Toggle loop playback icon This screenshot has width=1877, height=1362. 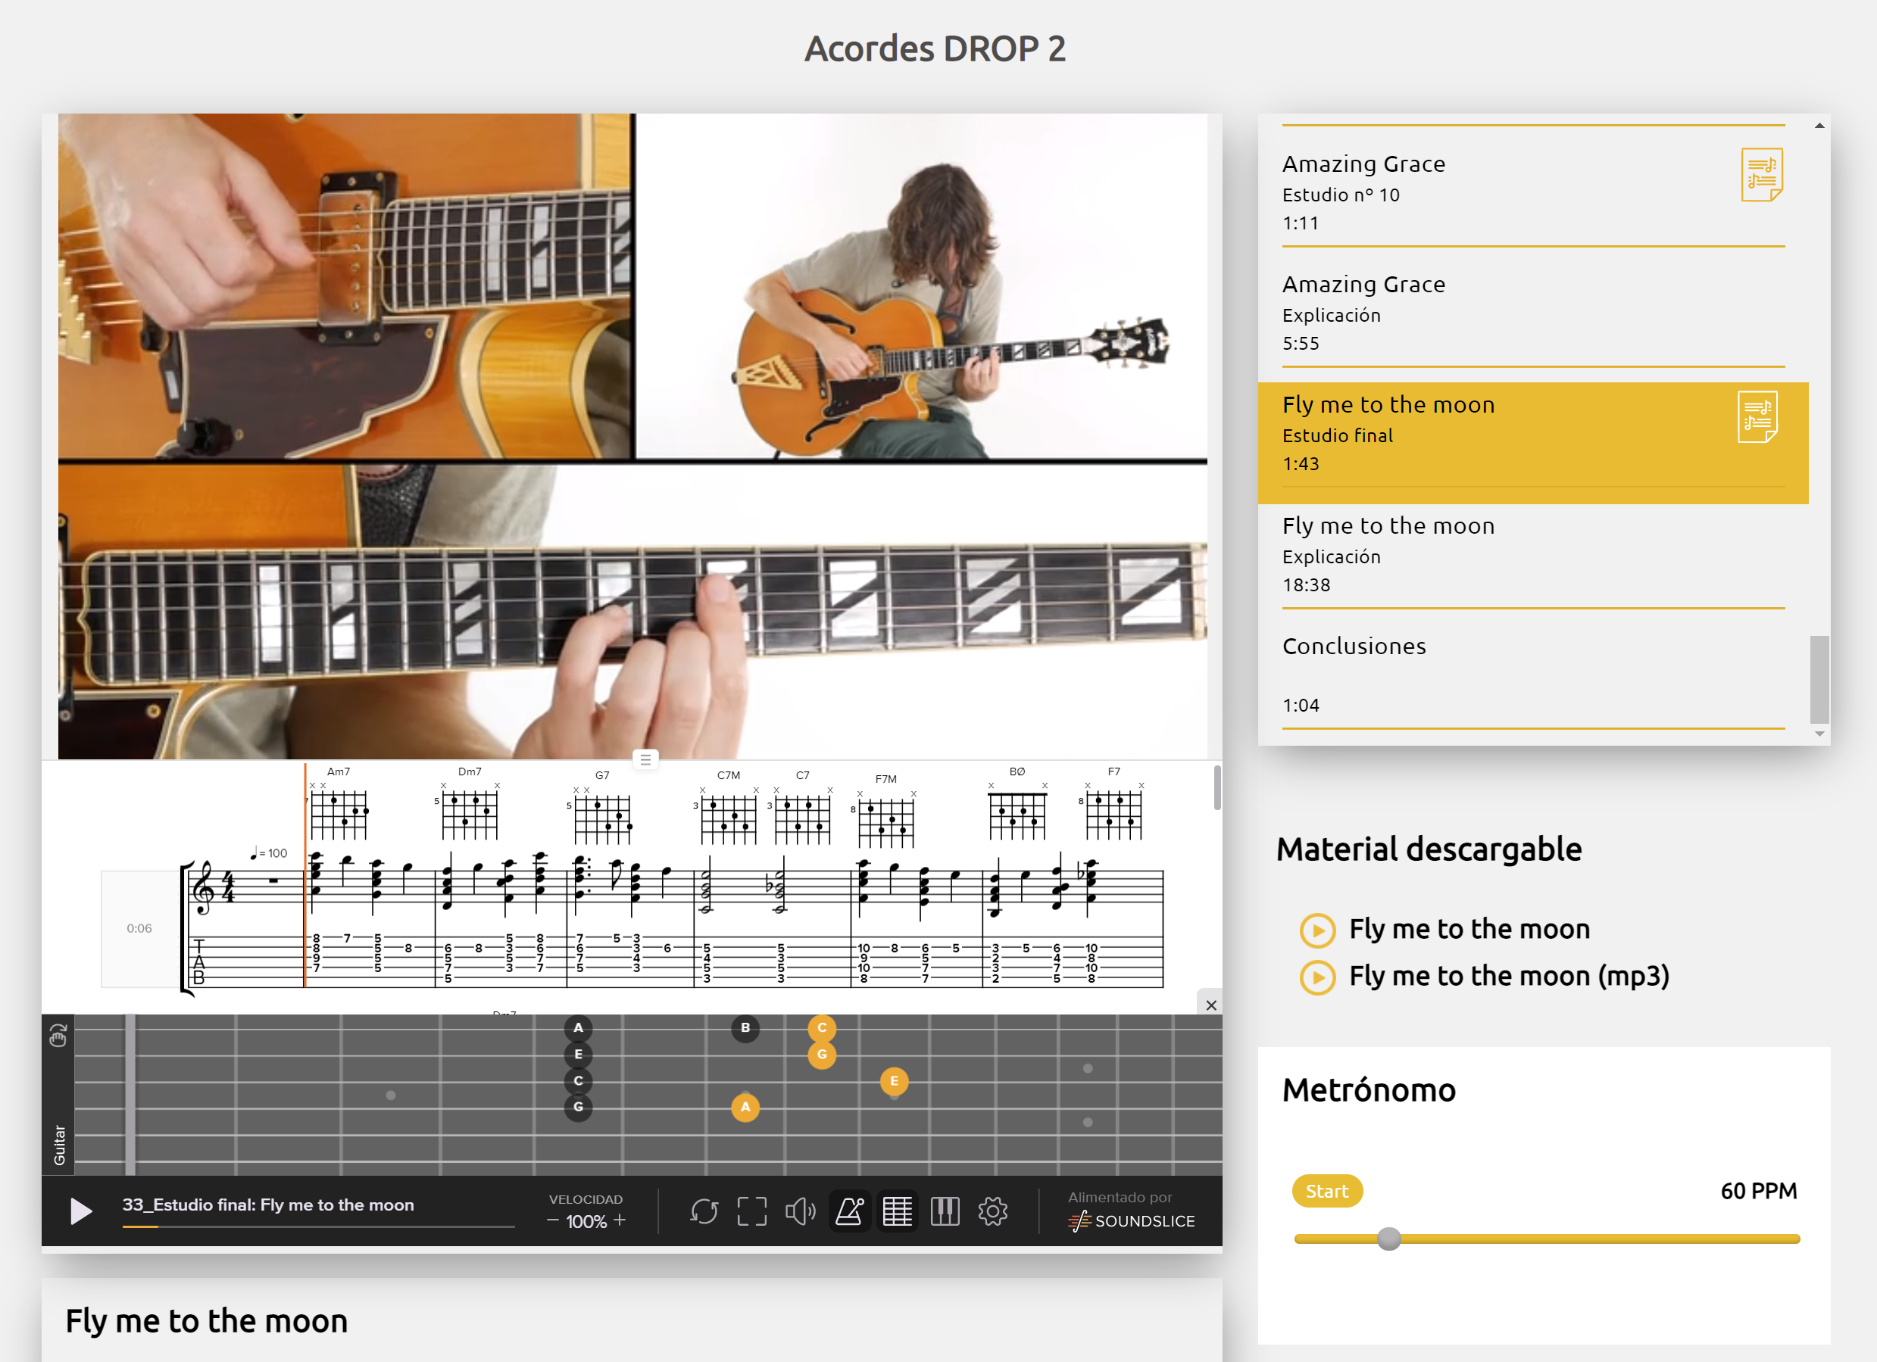[704, 1211]
